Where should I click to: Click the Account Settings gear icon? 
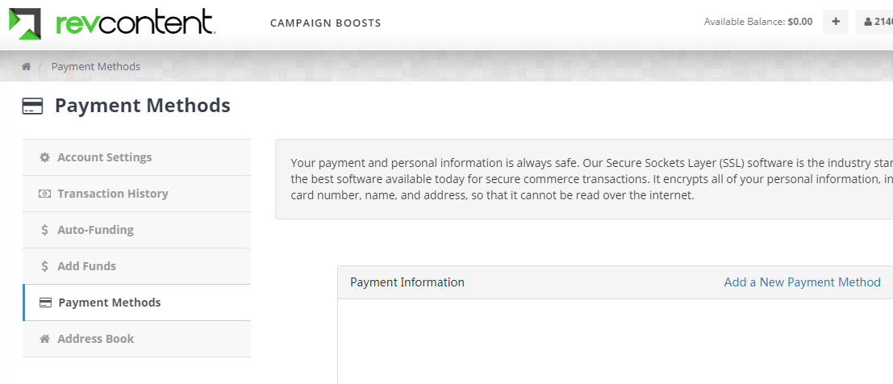tap(45, 157)
